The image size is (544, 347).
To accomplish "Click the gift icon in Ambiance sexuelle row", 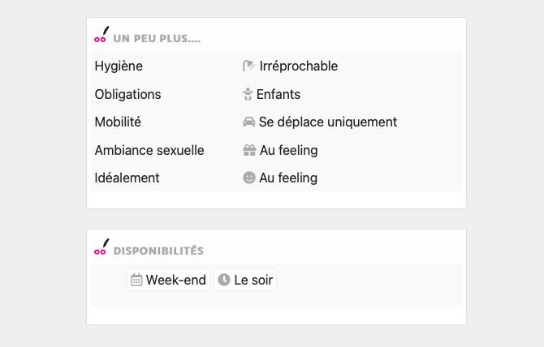I will (249, 150).
